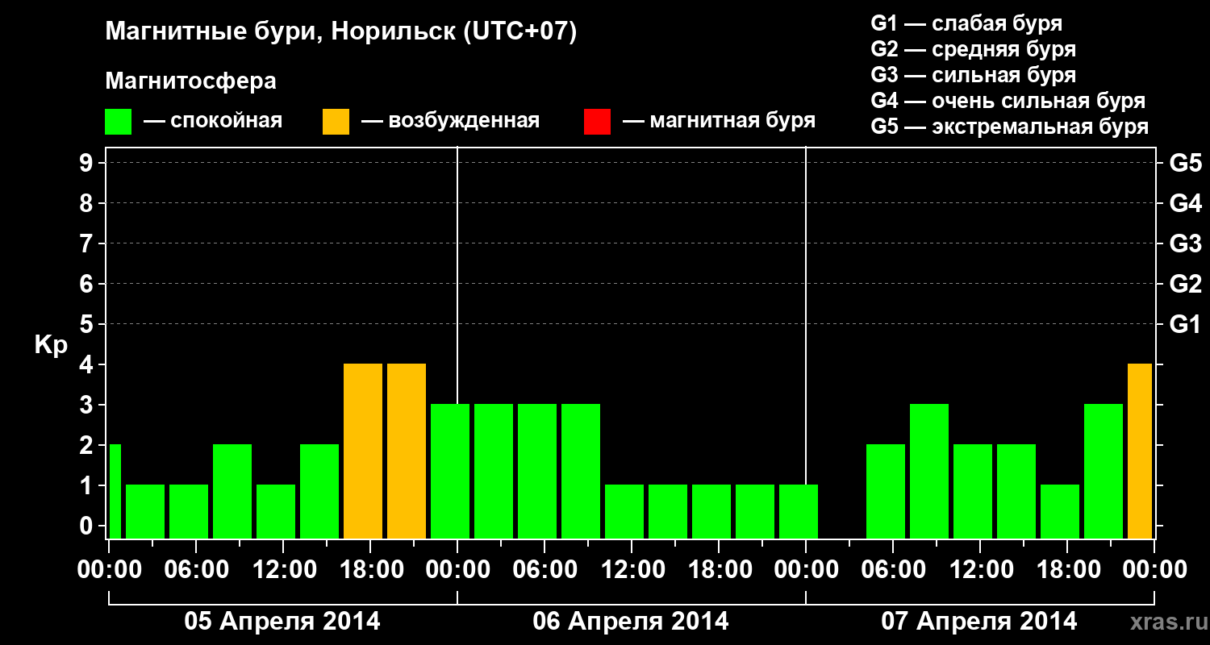This screenshot has width=1210, height=645.
Task: Click the '— возбужденная' legend label
Action: coord(450,121)
